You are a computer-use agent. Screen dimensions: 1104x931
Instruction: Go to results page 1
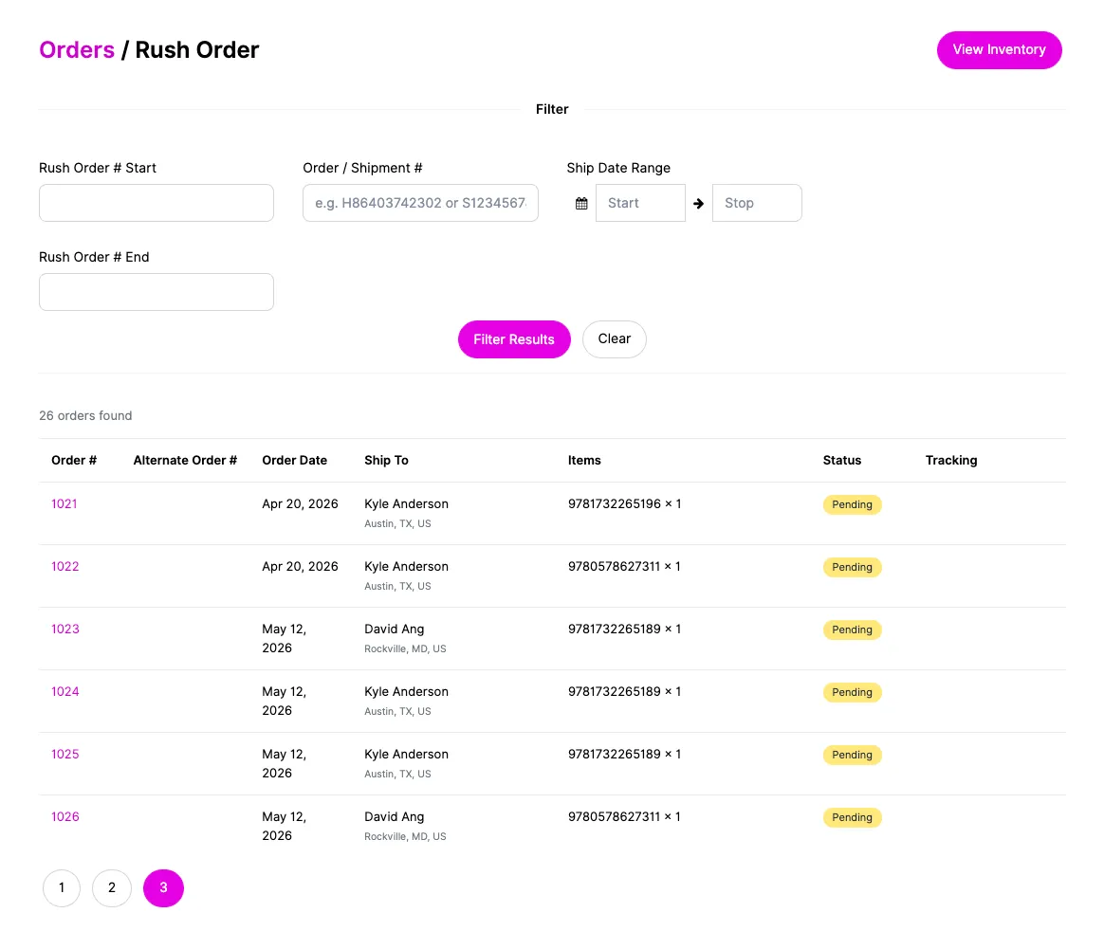pyautogui.click(x=62, y=888)
